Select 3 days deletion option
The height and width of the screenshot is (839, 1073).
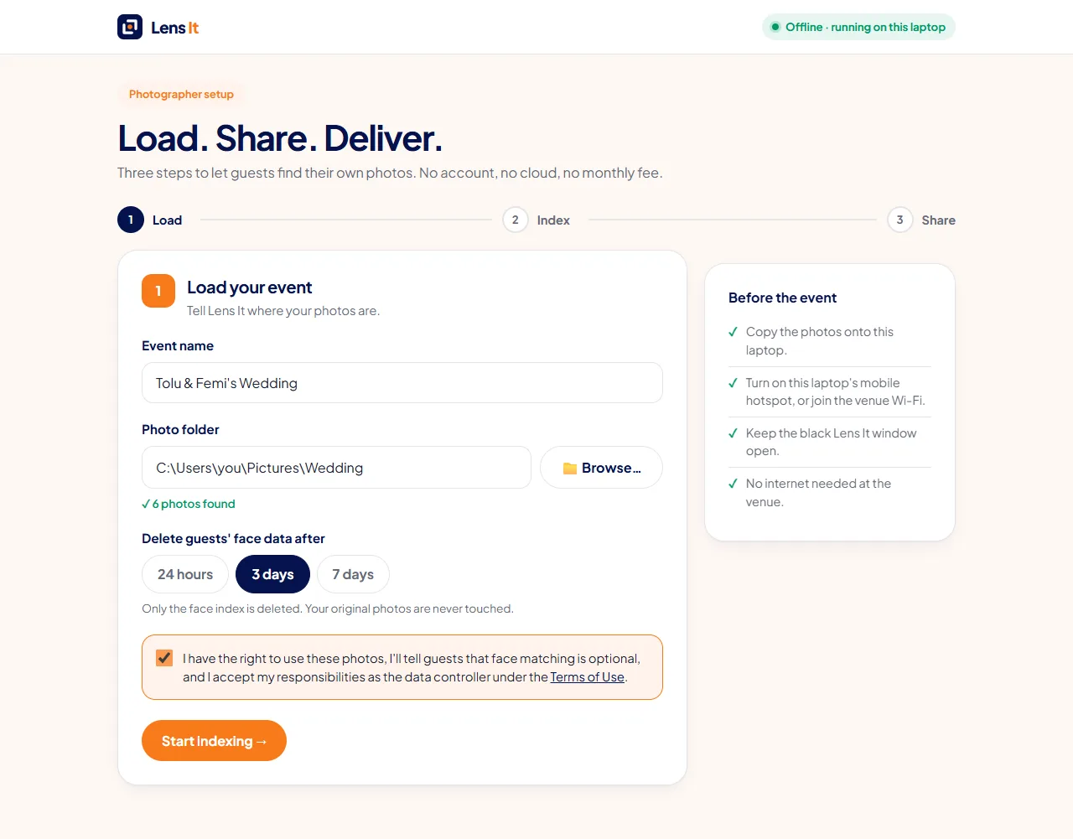(x=273, y=574)
